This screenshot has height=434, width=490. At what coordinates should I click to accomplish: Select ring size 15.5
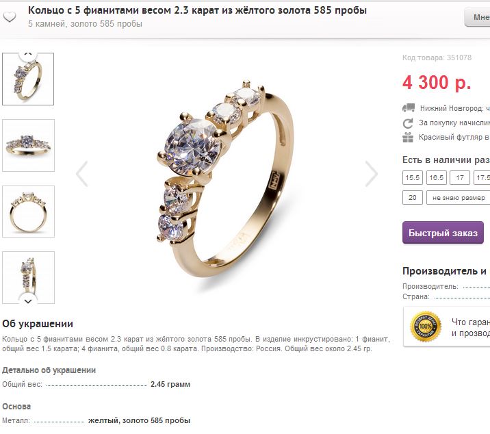413,177
